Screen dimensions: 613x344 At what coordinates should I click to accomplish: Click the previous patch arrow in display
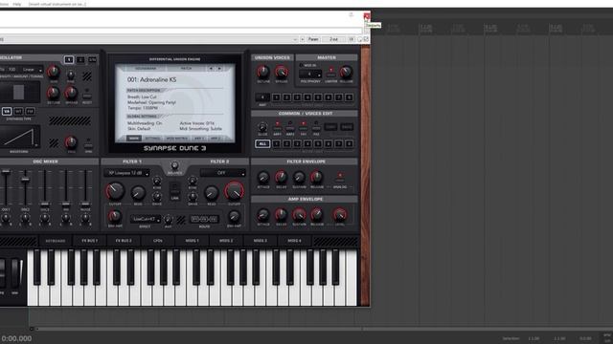tap(211, 69)
